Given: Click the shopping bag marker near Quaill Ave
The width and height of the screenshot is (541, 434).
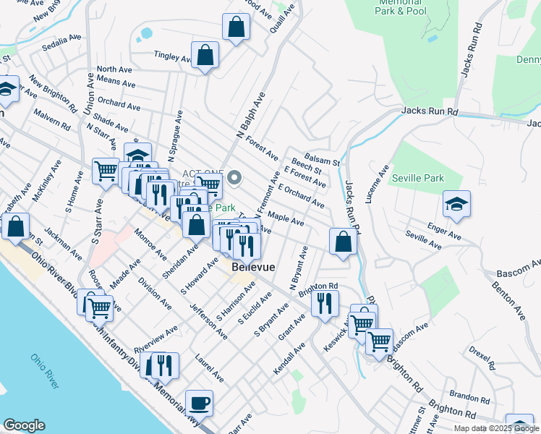Looking at the screenshot, I should pyautogui.click(x=236, y=29).
